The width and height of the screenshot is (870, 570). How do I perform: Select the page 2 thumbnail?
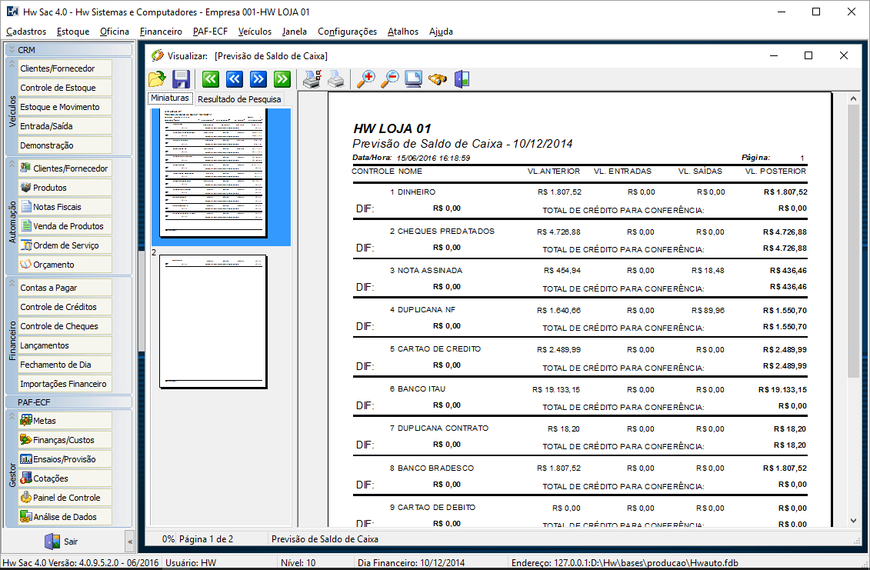213,322
